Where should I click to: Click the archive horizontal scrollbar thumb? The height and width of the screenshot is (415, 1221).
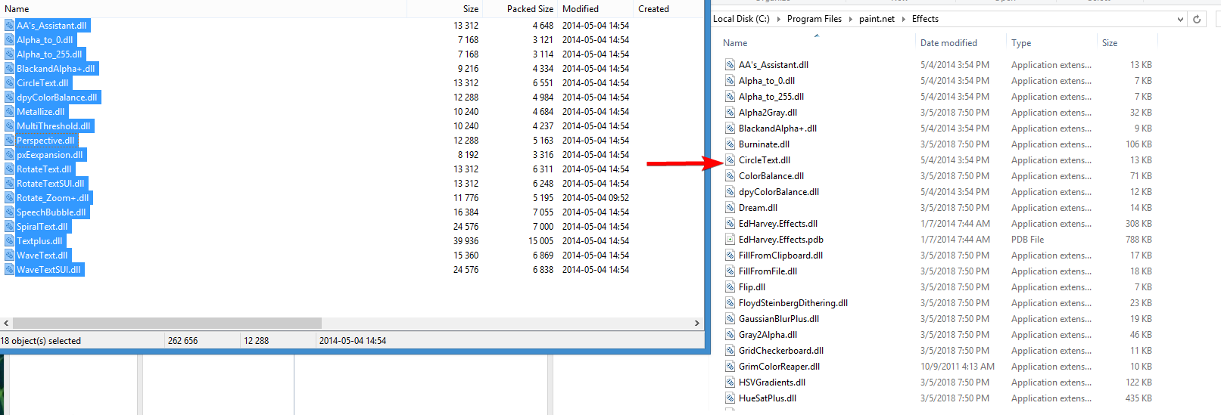tap(167, 323)
